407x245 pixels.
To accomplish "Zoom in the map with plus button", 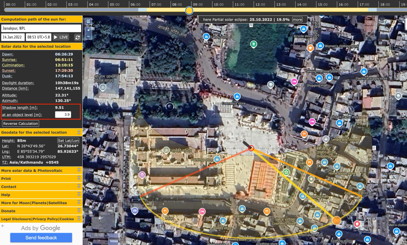I will (88, 30).
